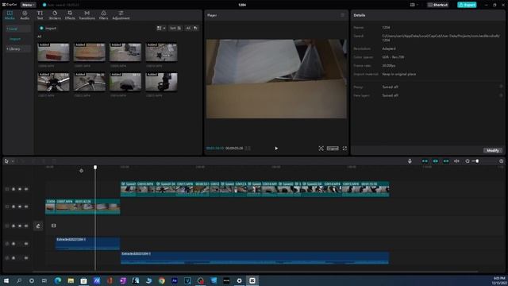
Task: Click the timeline playhead handle
Action: [x=95, y=168]
